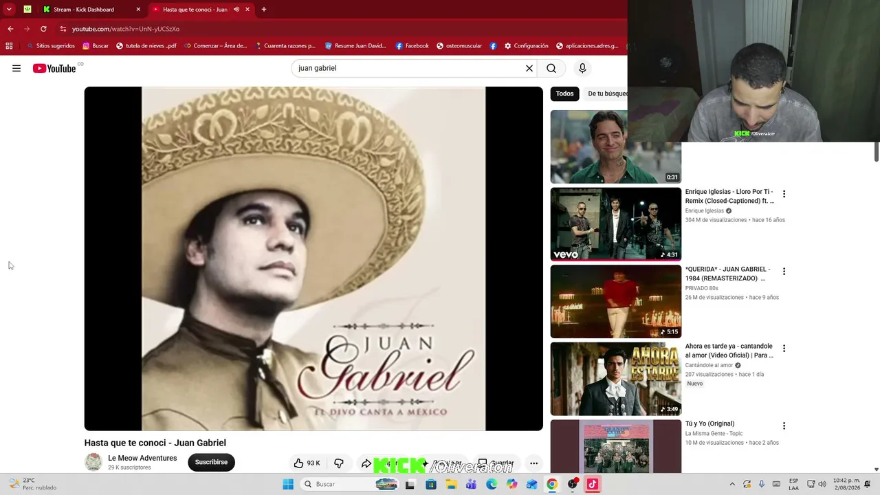Open the Ahora es tarde thumbnail
Screen dimensions: 880x495
click(616, 379)
